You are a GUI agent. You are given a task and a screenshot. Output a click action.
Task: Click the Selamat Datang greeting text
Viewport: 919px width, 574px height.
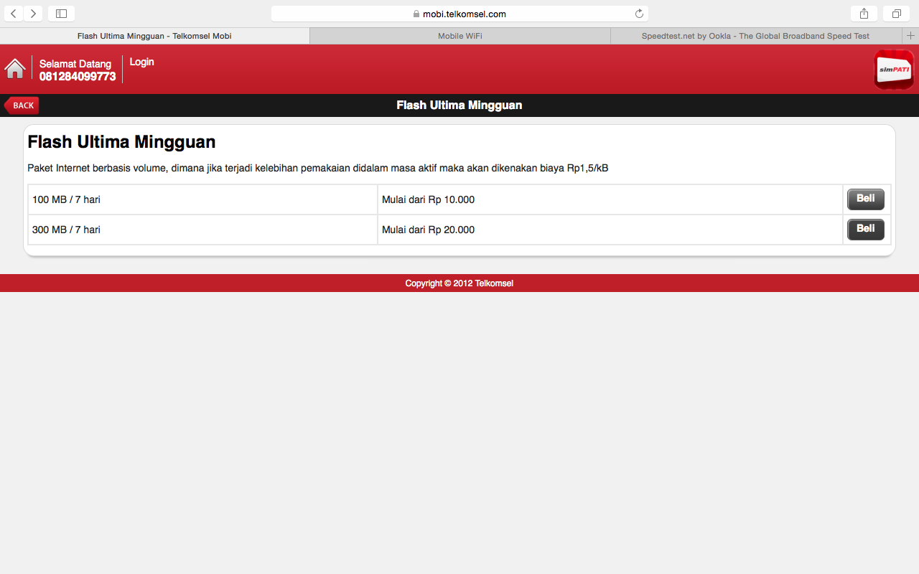tap(75, 64)
